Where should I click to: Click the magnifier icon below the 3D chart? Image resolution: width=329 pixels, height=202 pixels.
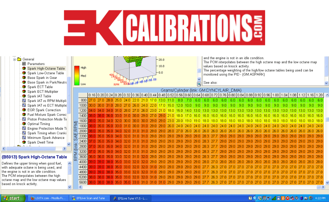pyautogui.click(x=199, y=84)
